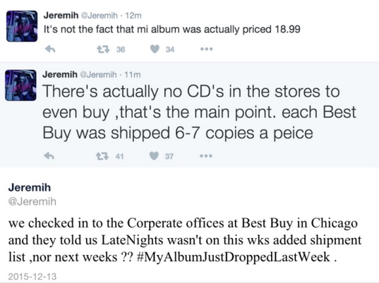Viewport: 379px width, 283px height.
Task: Open the 12m timestamp link
Action: (x=133, y=15)
